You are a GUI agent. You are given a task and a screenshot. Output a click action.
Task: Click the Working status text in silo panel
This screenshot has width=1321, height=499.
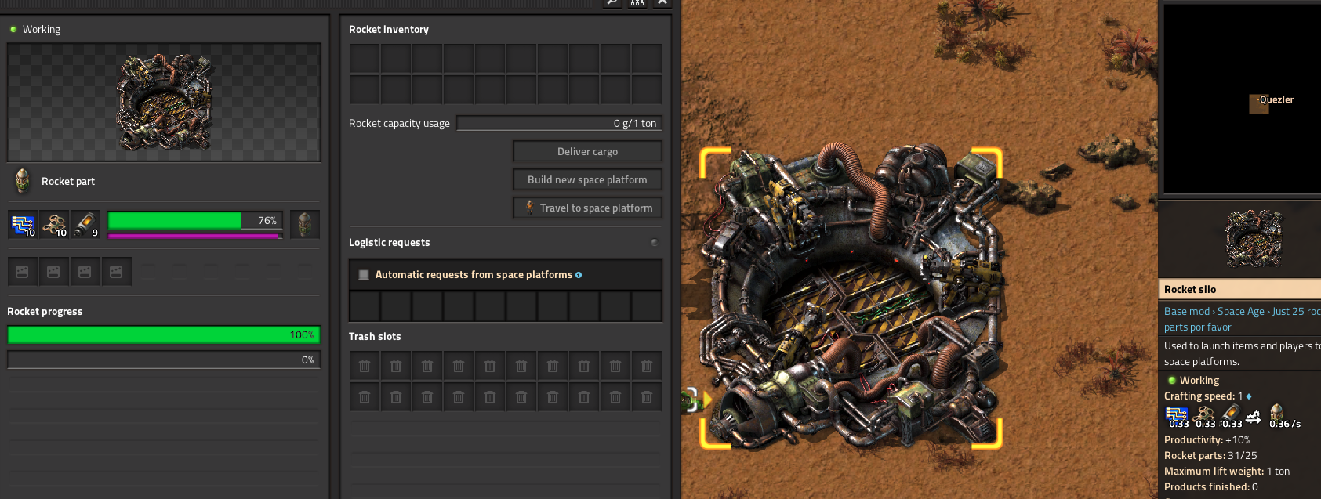pyautogui.click(x=42, y=29)
